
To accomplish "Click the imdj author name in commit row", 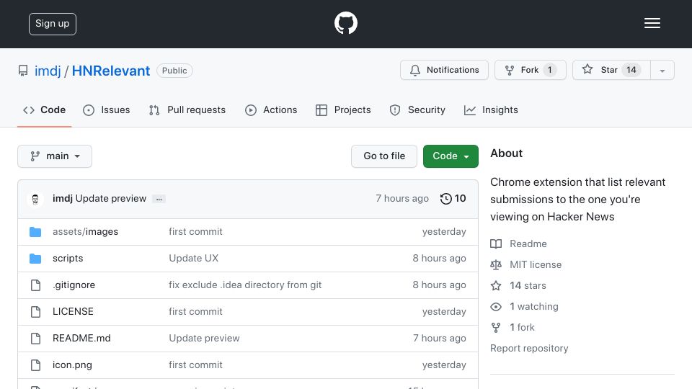I will coord(62,199).
